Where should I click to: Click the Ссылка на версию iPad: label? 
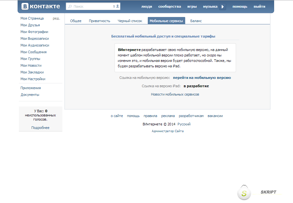(x=161, y=86)
